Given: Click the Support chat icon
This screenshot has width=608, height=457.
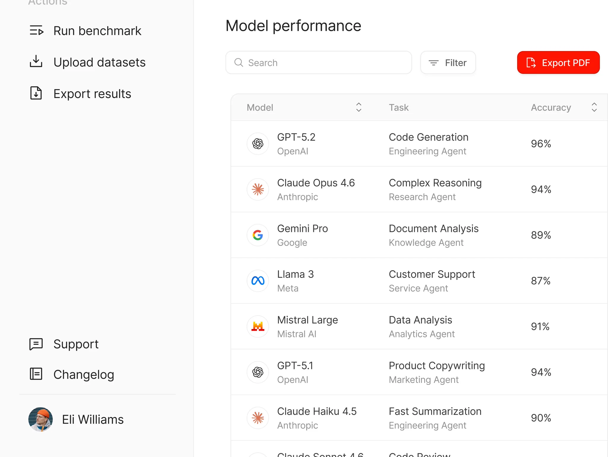Looking at the screenshot, I should point(36,344).
